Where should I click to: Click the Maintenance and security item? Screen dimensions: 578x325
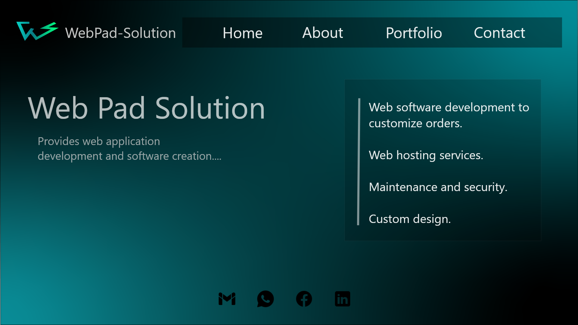point(438,187)
